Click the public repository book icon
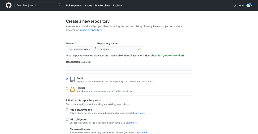 pos(72,80)
